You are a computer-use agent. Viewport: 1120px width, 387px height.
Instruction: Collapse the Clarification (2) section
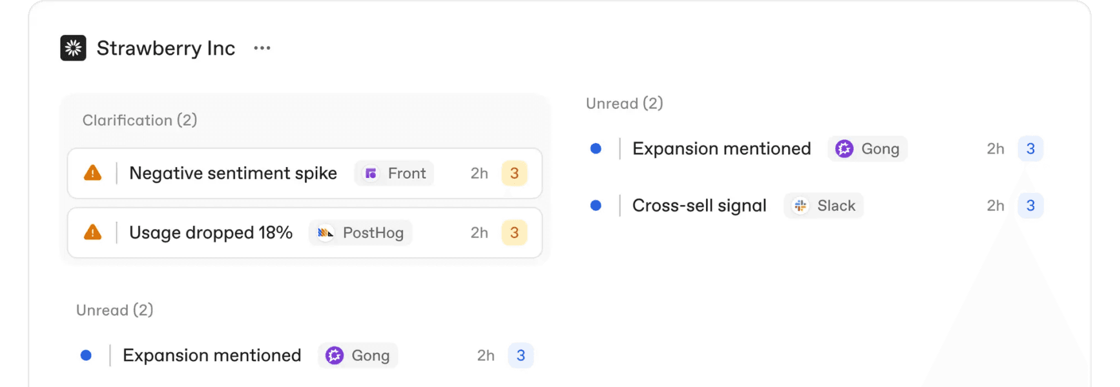140,120
